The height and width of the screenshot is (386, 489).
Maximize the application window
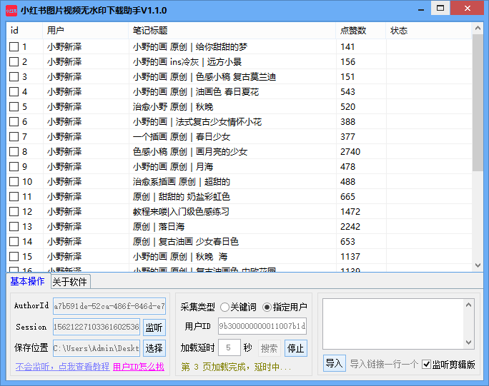click(x=440, y=8)
